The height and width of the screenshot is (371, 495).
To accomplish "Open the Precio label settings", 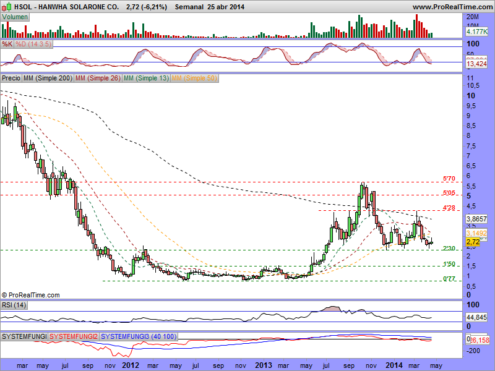I will [x=11, y=78].
